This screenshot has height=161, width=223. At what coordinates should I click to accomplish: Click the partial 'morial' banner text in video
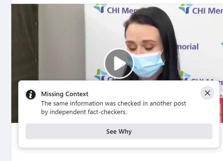188,47
